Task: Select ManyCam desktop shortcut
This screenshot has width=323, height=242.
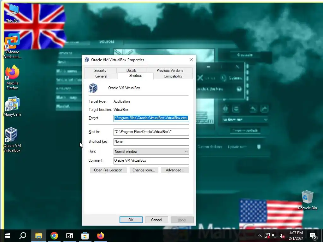Action: click(x=12, y=107)
